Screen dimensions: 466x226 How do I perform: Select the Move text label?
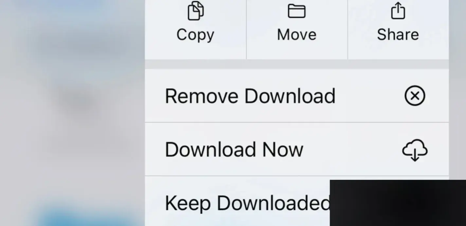pyautogui.click(x=296, y=35)
